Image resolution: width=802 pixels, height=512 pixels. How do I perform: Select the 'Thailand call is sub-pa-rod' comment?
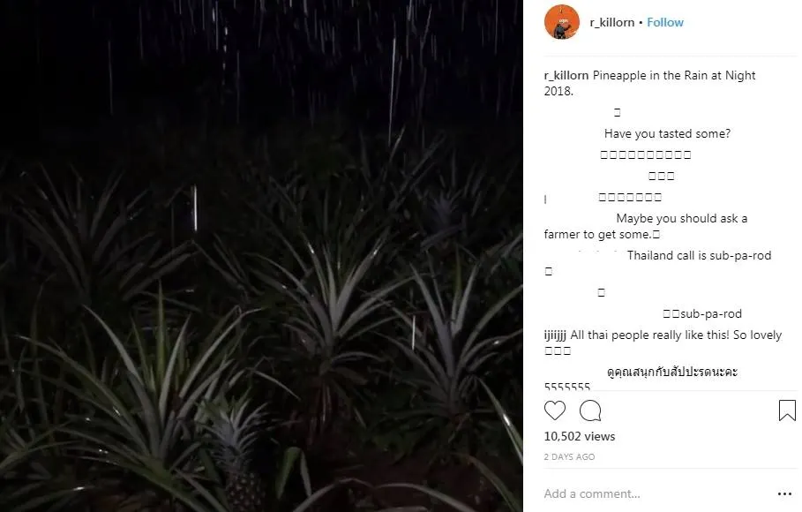click(699, 255)
